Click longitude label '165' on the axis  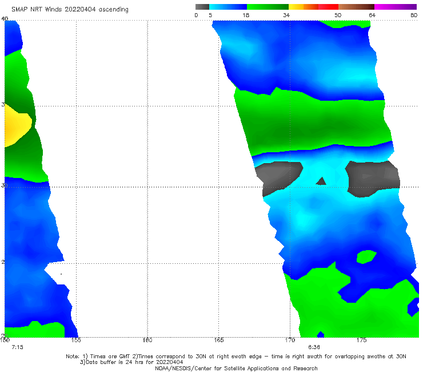click(218, 340)
